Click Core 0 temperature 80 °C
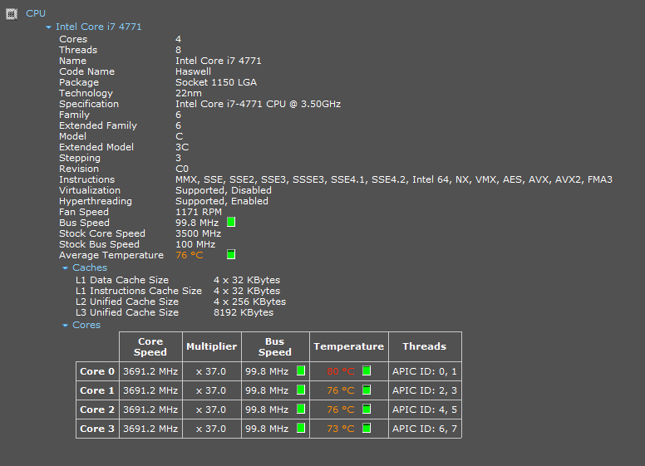Viewport: 645px width, 466px height. point(341,371)
